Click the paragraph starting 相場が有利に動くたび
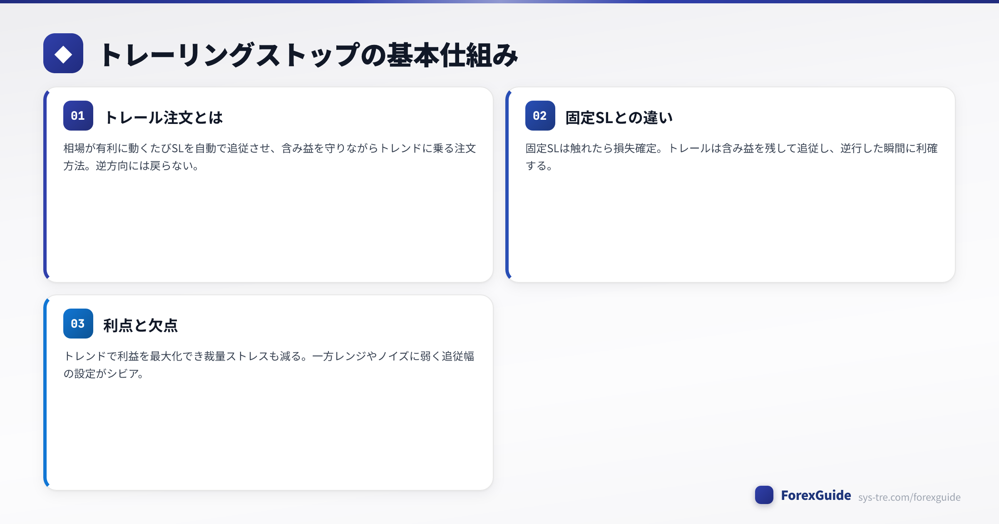This screenshot has height=524, width=999. [x=270, y=157]
